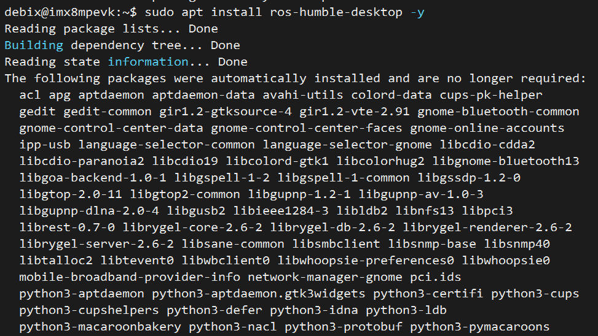
Task: Click the 'ros-humble-desktop' package name
Action: point(336,12)
